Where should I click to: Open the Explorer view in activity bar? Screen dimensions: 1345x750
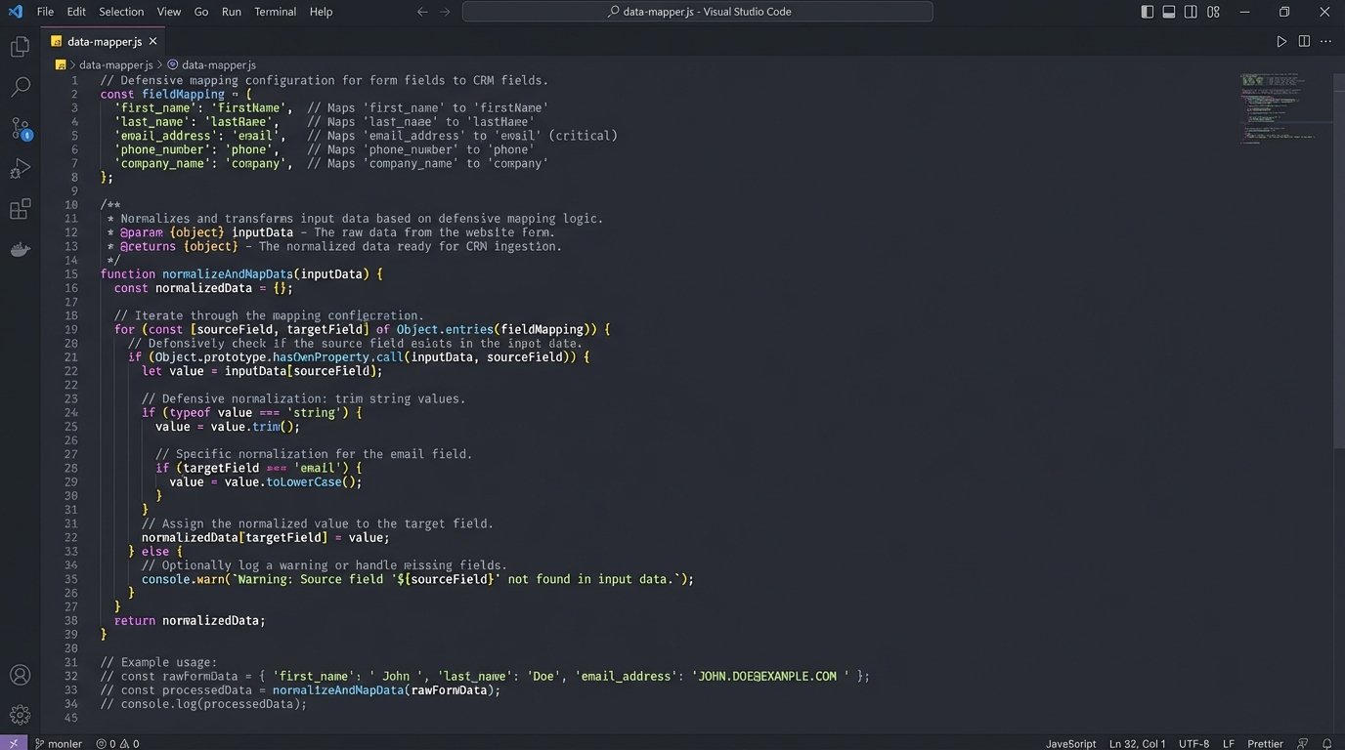pyautogui.click(x=20, y=47)
